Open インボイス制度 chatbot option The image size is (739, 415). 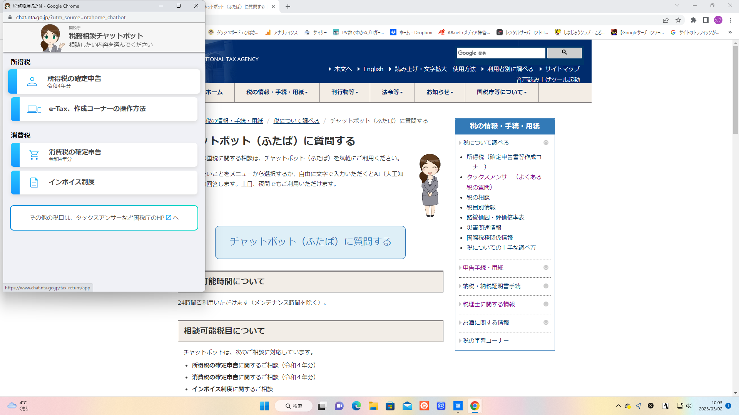(104, 182)
